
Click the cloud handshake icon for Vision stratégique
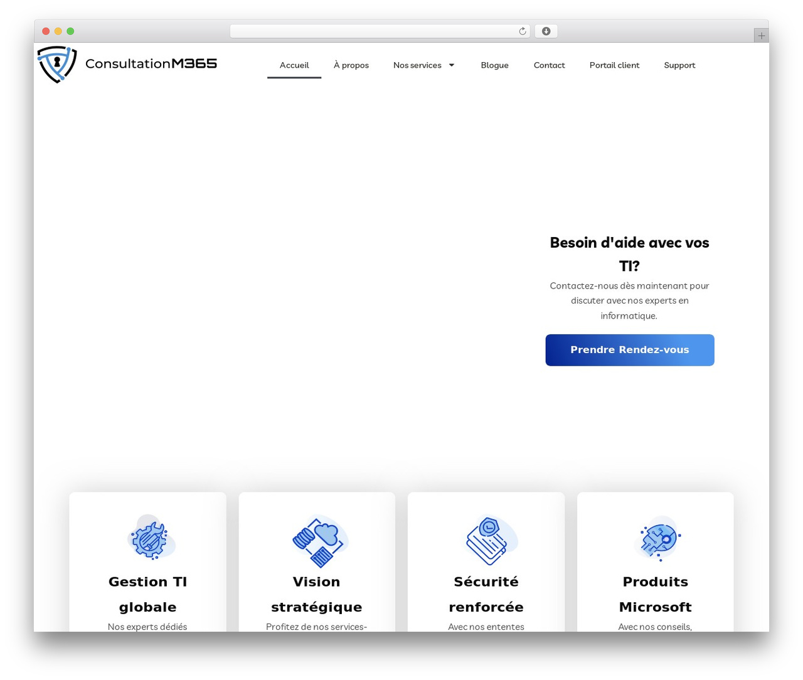point(319,541)
